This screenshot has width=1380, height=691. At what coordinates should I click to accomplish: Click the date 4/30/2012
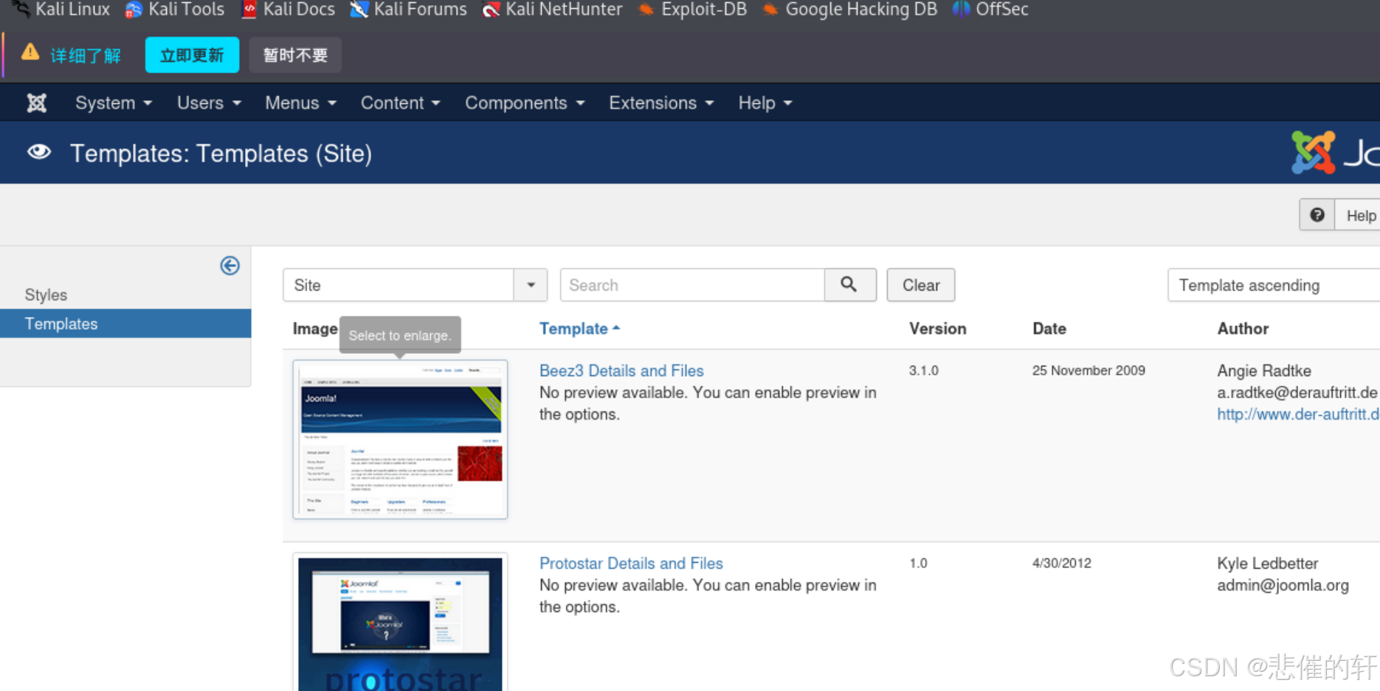[x=1061, y=563]
